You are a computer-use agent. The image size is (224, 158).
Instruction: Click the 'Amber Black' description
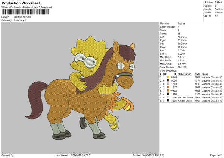point(185,101)
